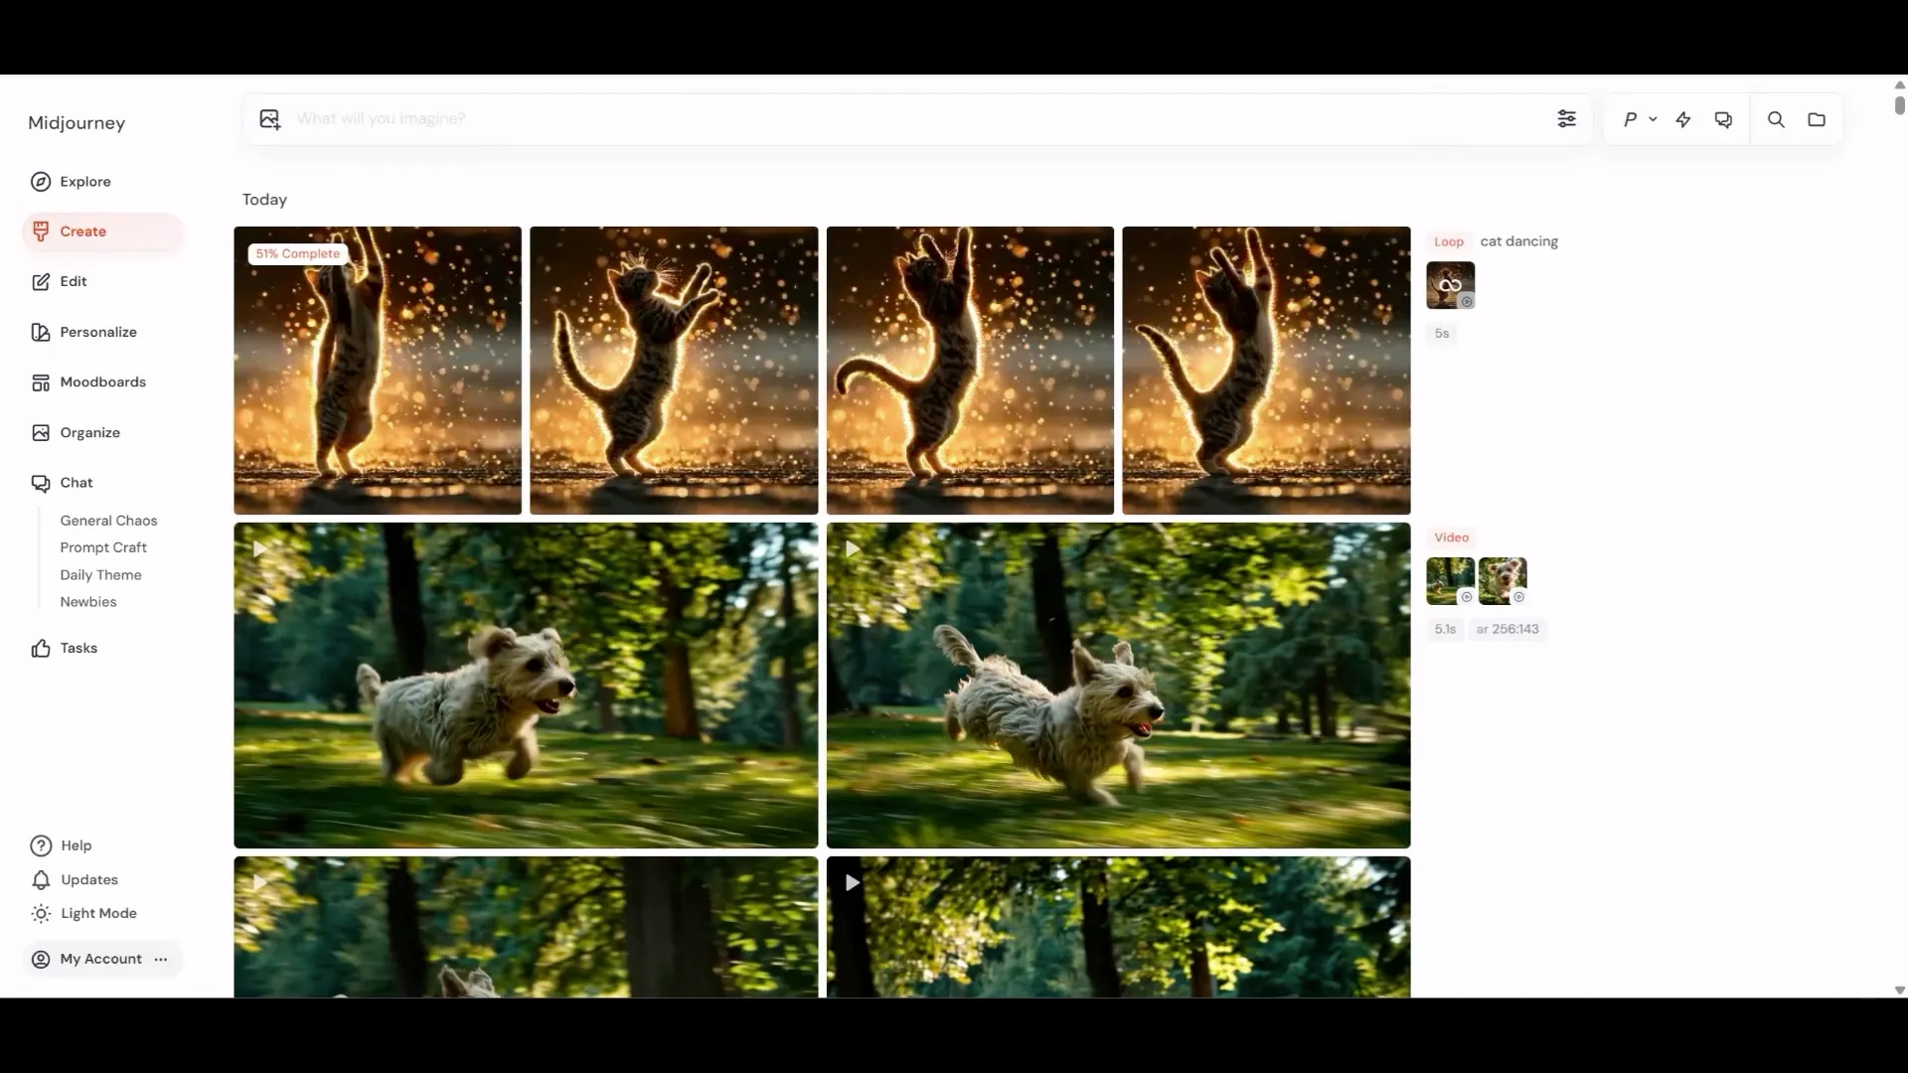Toggle the fast mode lightning icon
Screen dimensions: 1908x1073
coord(1683,119)
